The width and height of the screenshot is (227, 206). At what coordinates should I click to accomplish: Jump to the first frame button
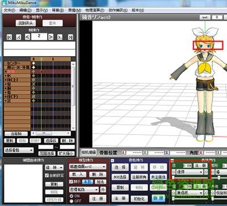[9, 37]
